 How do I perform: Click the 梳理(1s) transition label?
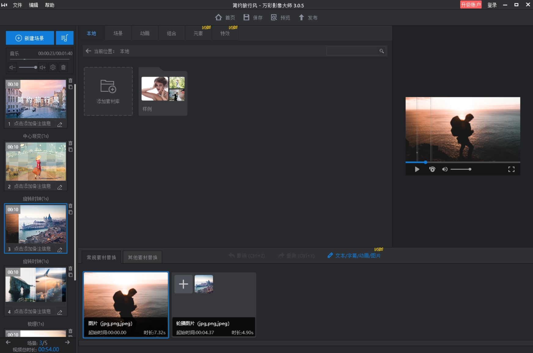pyautogui.click(x=36, y=324)
